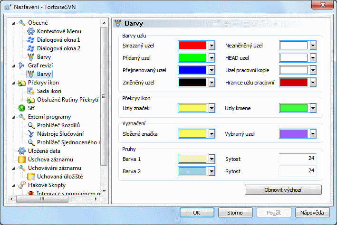
Task: Click the Sada ikon icon
Action: pyautogui.click(x=31, y=91)
